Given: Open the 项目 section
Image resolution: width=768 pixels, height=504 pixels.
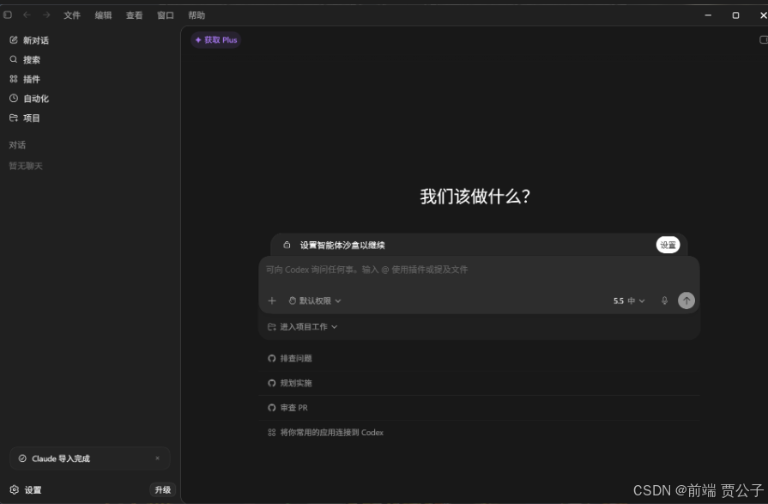Looking at the screenshot, I should click(25, 118).
